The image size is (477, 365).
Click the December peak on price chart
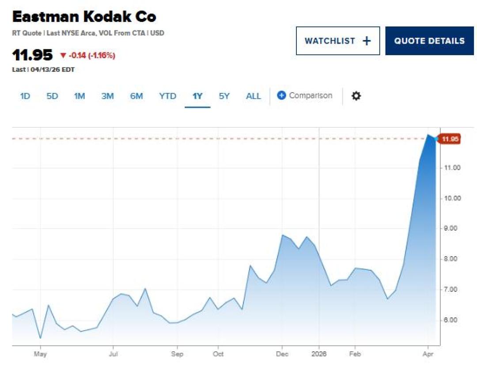[282, 235]
